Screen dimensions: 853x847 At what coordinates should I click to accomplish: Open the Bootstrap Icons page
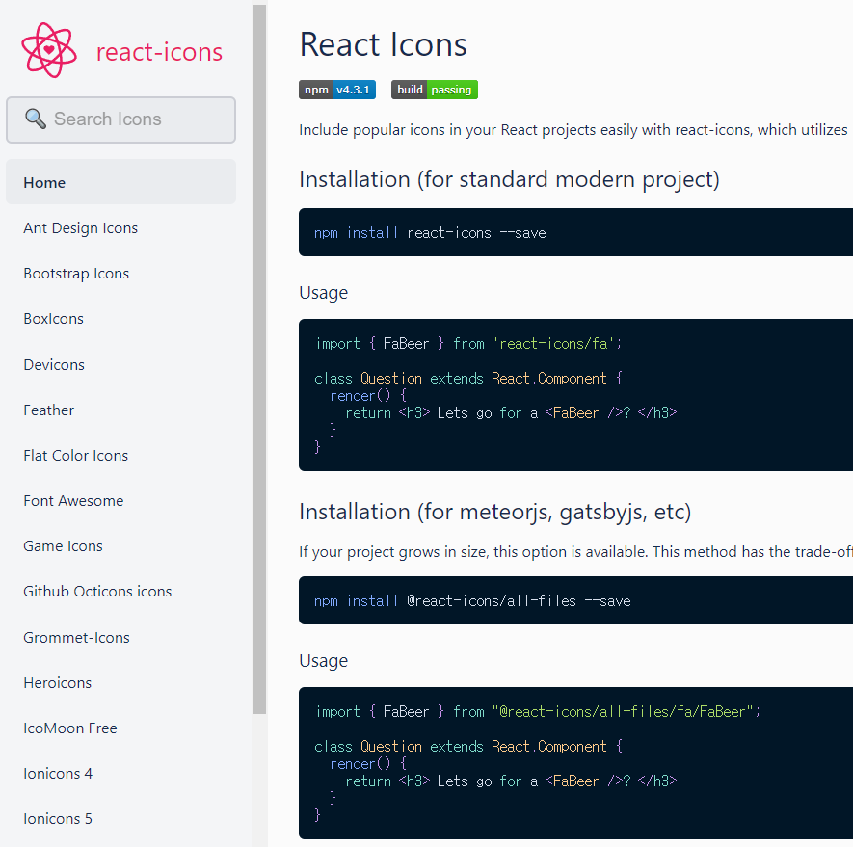75,273
